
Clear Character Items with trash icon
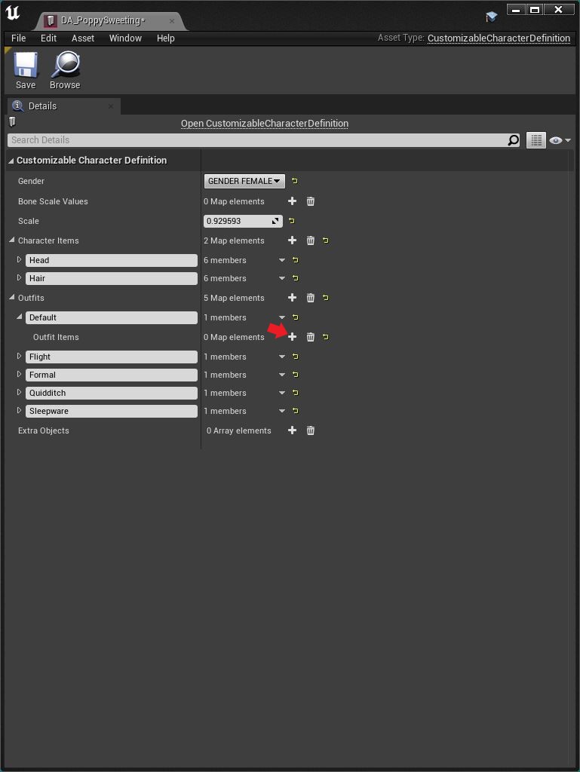click(x=311, y=240)
